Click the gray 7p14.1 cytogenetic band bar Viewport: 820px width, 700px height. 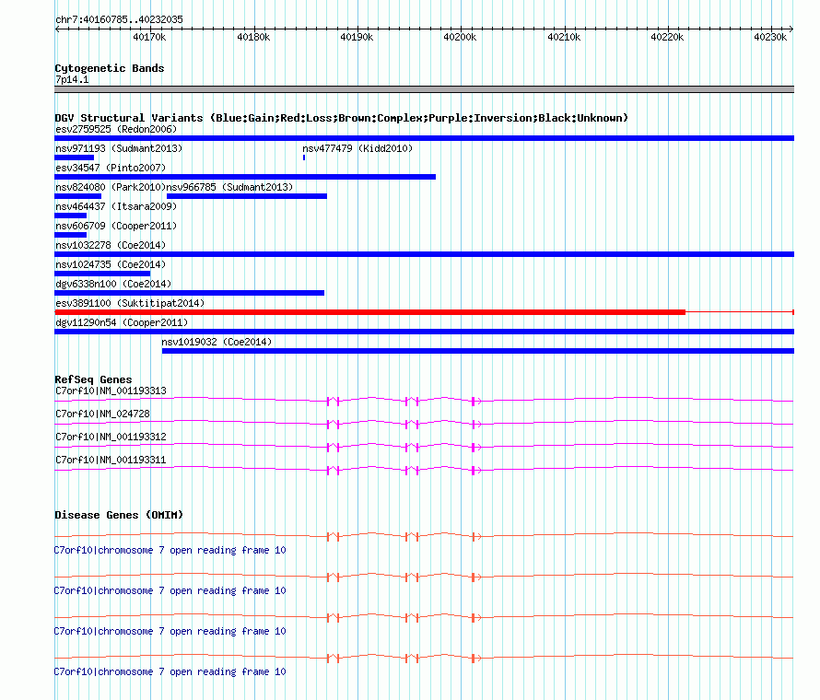(x=424, y=89)
